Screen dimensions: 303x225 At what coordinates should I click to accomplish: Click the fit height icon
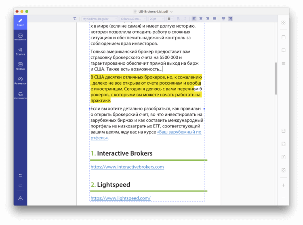283,157
